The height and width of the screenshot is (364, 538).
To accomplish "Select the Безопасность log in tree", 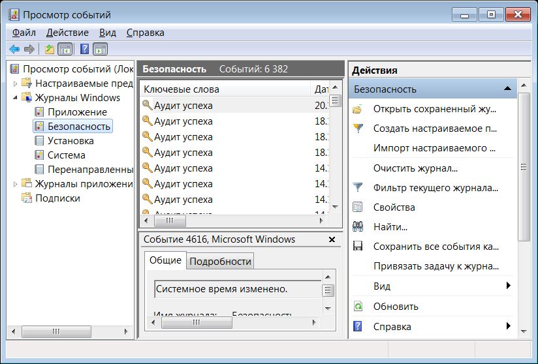I will tap(72, 126).
